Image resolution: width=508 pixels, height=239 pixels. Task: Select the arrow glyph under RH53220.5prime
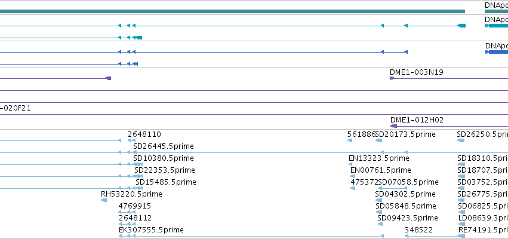[x=104, y=200]
